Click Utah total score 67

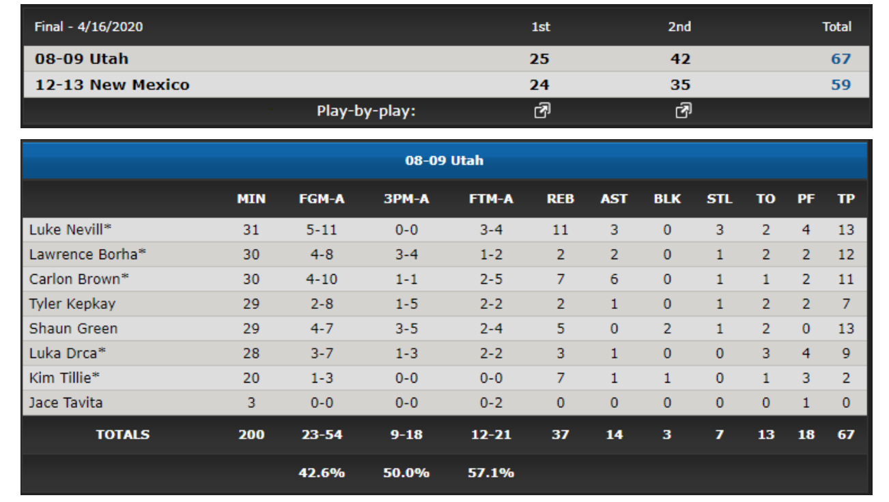tap(841, 59)
